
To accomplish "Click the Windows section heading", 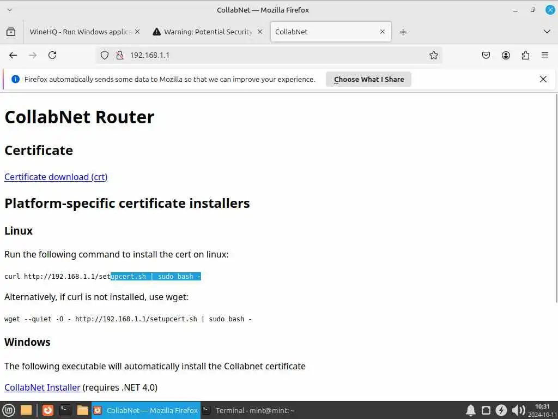I will (27, 342).
